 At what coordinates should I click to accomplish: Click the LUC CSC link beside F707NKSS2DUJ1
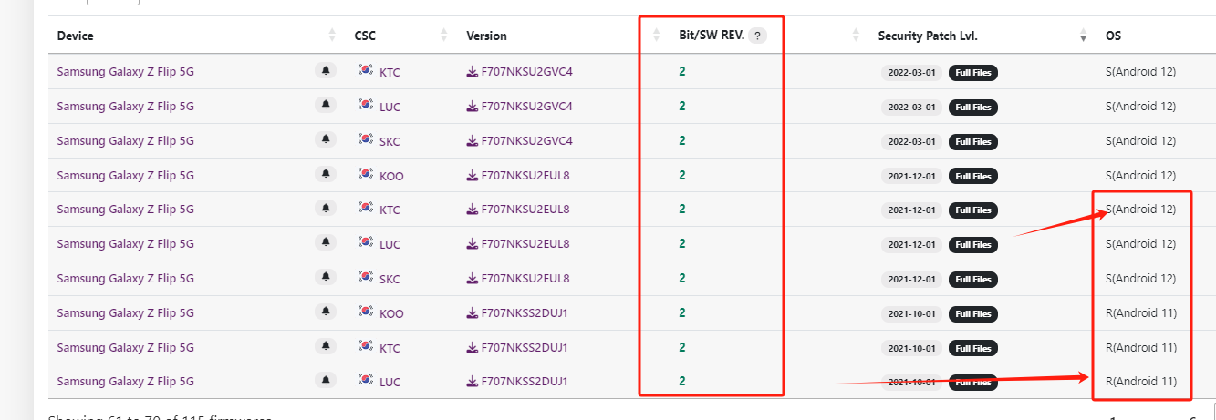click(390, 382)
